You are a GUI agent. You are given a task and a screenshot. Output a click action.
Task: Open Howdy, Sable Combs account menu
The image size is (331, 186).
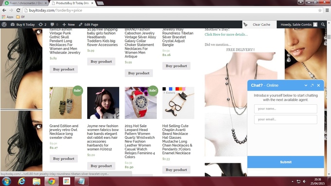click(299, 24)
